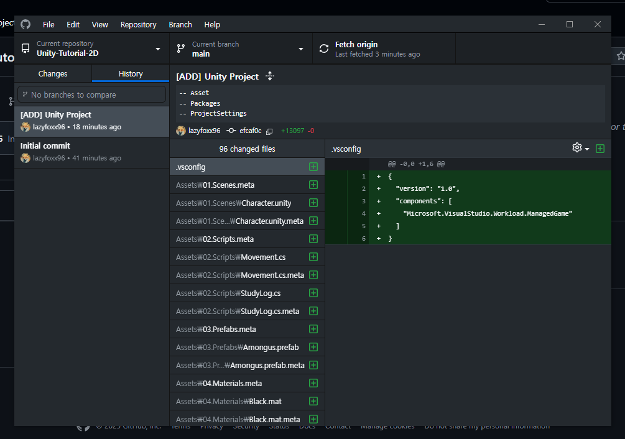Click Fetch origin button
This screenshot has width=625, height=439.
pos(384,49)
